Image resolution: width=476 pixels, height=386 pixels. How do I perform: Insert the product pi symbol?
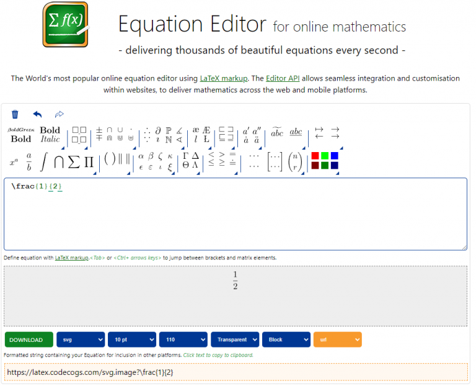[89, 162]
